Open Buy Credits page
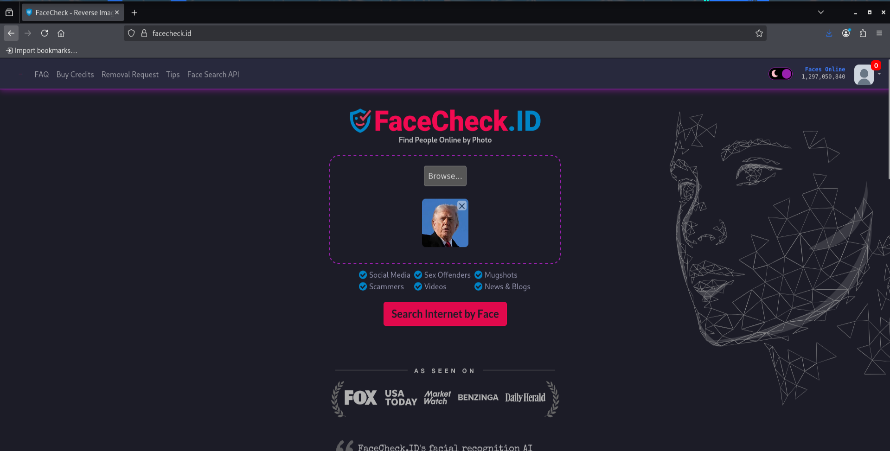The height and width of the screenshot is (451, 890). pyautogui.click(x=75, y=74)
